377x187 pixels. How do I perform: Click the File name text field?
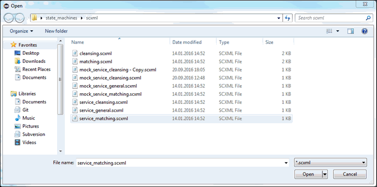180,163
